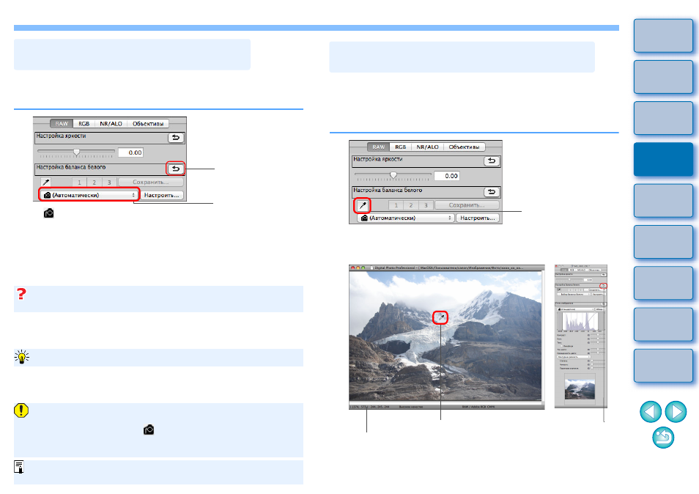699x494 pixels.
Task: Click the 0.00 brightness field in left palette
Action: click(130, 152)
